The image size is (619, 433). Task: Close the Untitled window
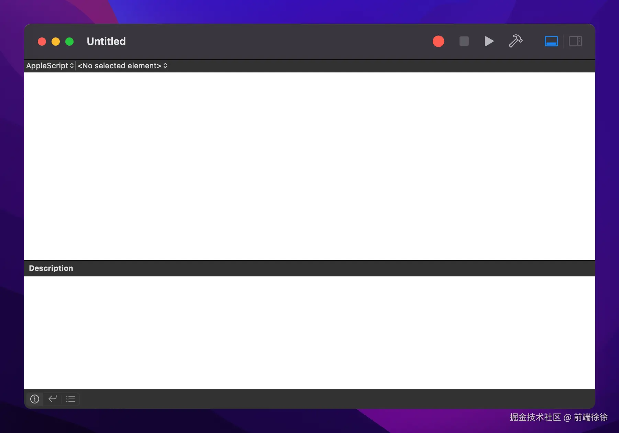(42, 42)
